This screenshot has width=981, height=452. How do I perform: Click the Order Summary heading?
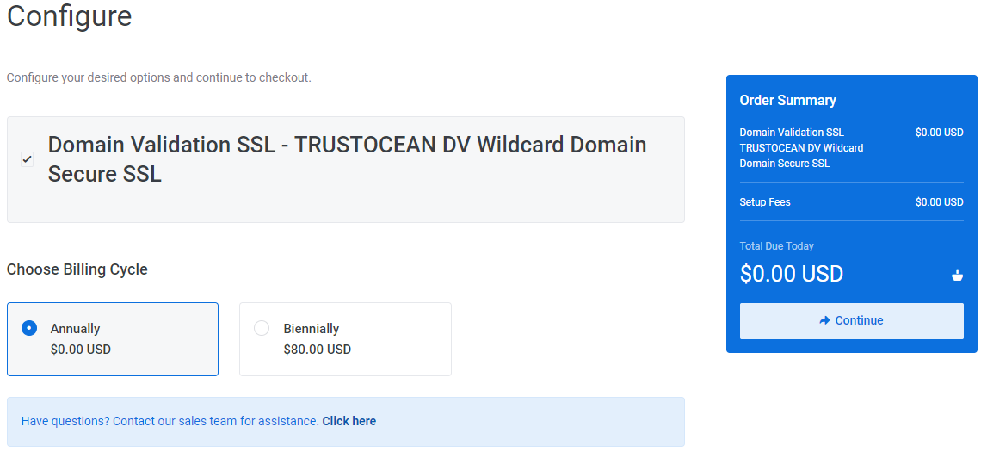pos(787,100)
